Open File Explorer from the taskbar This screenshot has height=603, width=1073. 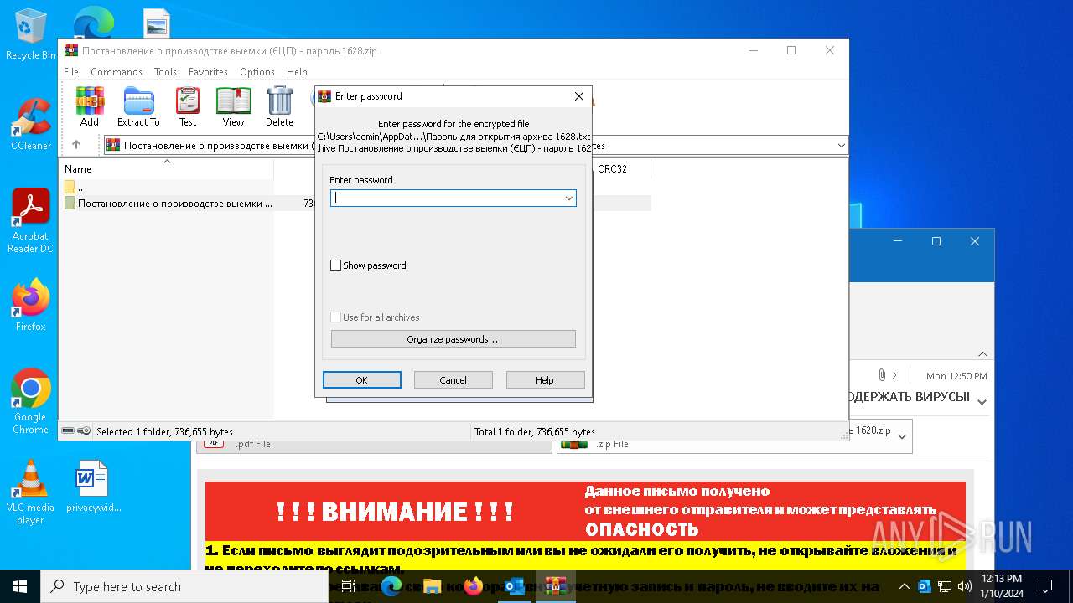click(x=432, y=586)
